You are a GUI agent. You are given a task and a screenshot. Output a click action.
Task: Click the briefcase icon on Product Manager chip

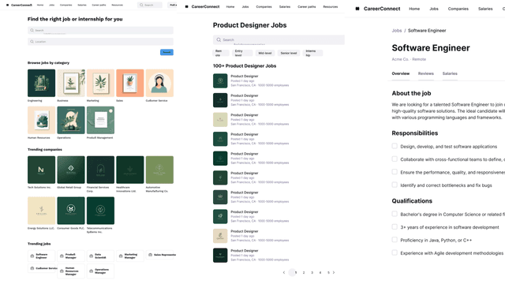pos(62,256)
